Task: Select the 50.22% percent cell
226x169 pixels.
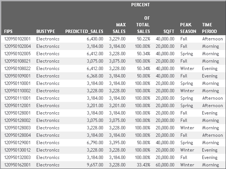Action: point(143,39)
